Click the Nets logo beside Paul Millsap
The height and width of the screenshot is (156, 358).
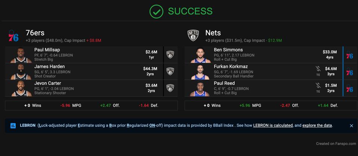pyautogui.click(x=170, y=55)
